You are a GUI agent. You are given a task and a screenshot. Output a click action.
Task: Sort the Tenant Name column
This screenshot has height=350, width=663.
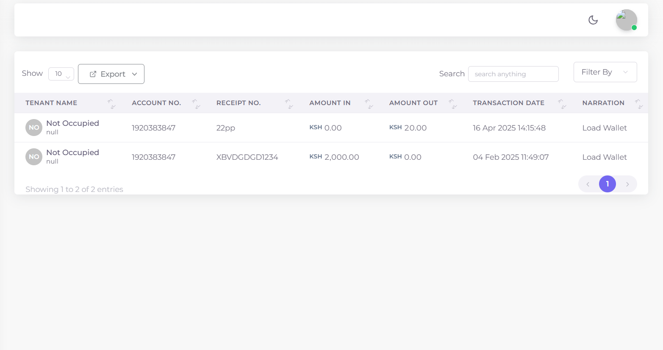point(111,103)
